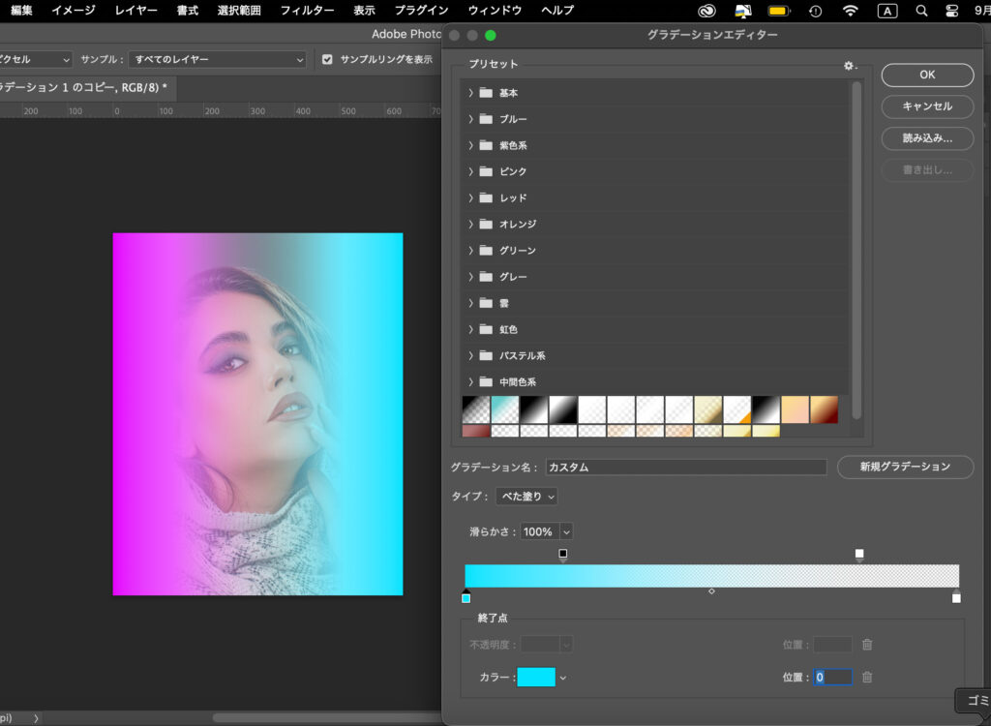Open the 滑らかさ percentage dropdown
The image size is (991, 726).
point(565,531)
